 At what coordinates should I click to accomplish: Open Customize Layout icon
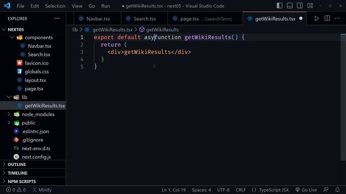(x=310, y=5)
